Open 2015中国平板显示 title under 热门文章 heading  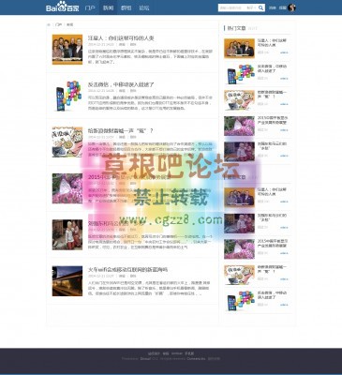[273, 120]
